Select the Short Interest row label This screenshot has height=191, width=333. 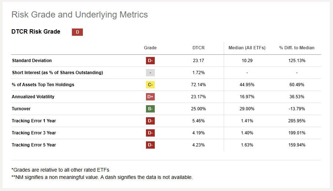(57, 73)
